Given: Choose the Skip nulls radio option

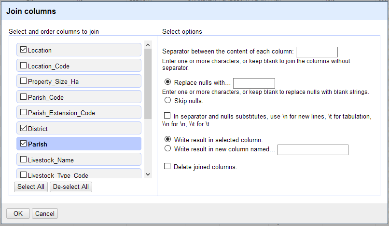Looking at the screenshot, I should tap(168, 101).
